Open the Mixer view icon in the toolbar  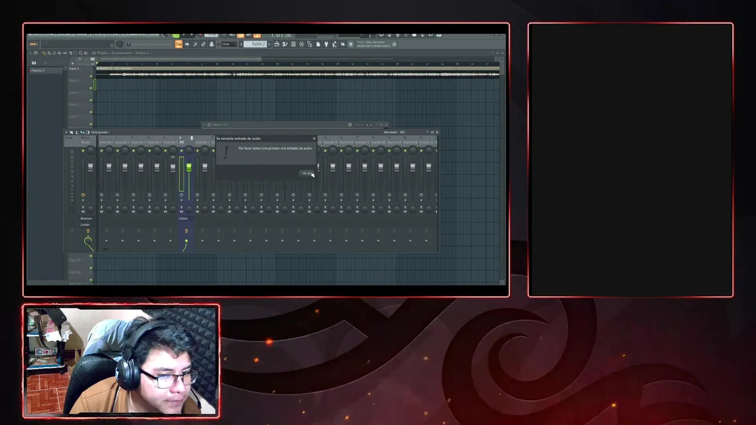302,44
